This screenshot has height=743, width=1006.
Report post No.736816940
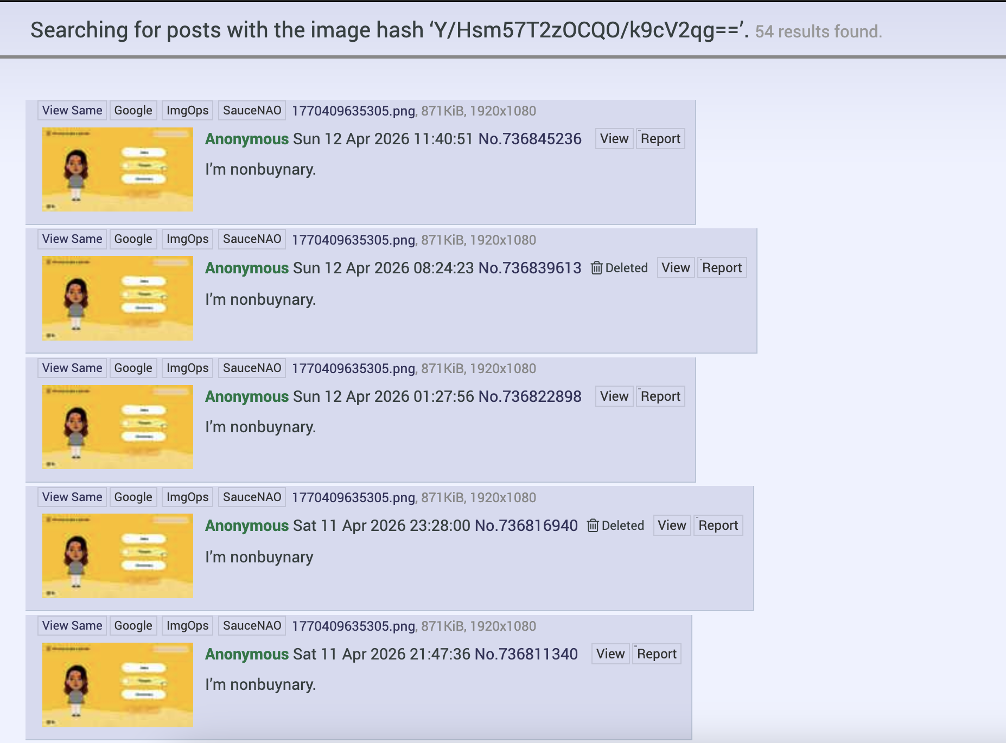point(718,526)
